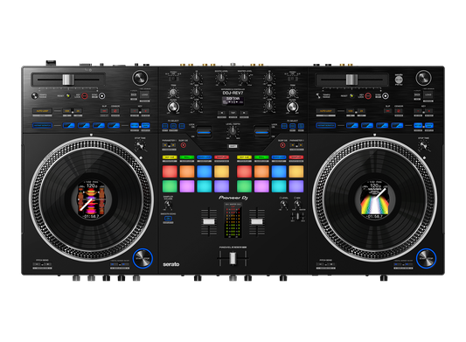Screen dimensions: 466x342
Task: Click the white SHIFT button in the mixer center
Action: [233, 146]
